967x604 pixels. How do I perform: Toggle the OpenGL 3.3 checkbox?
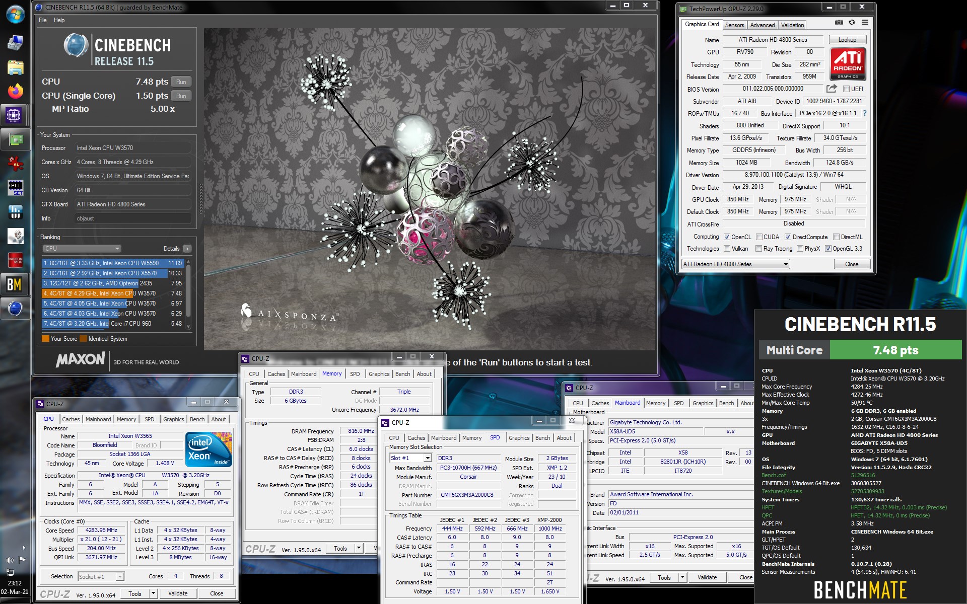[828, 249]
